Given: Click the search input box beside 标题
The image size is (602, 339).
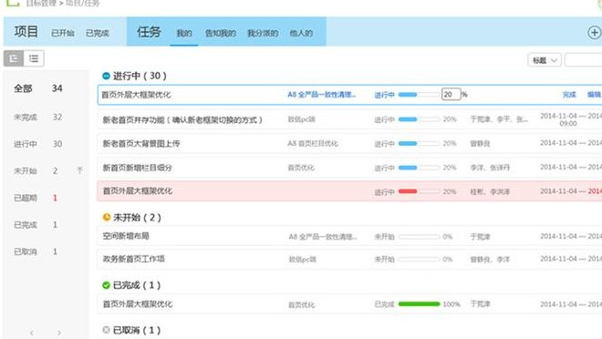Looking at the screenshot, I should point(584,60).
